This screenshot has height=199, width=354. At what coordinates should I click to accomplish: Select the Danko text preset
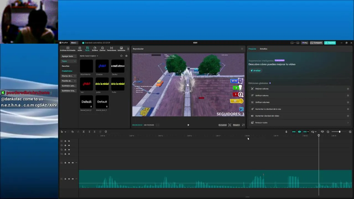[x=118, y=66]
